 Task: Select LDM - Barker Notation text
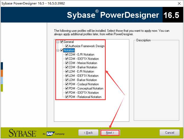click(83, 80)
